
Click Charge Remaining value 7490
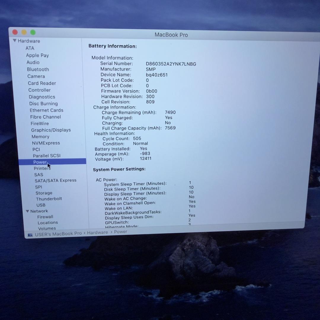point(170,113)
